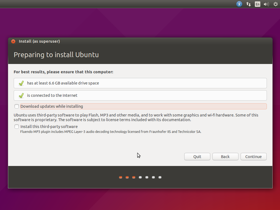Go to previous step with Back
Viewport: 280px width, 210px height.
coord(225,157)
